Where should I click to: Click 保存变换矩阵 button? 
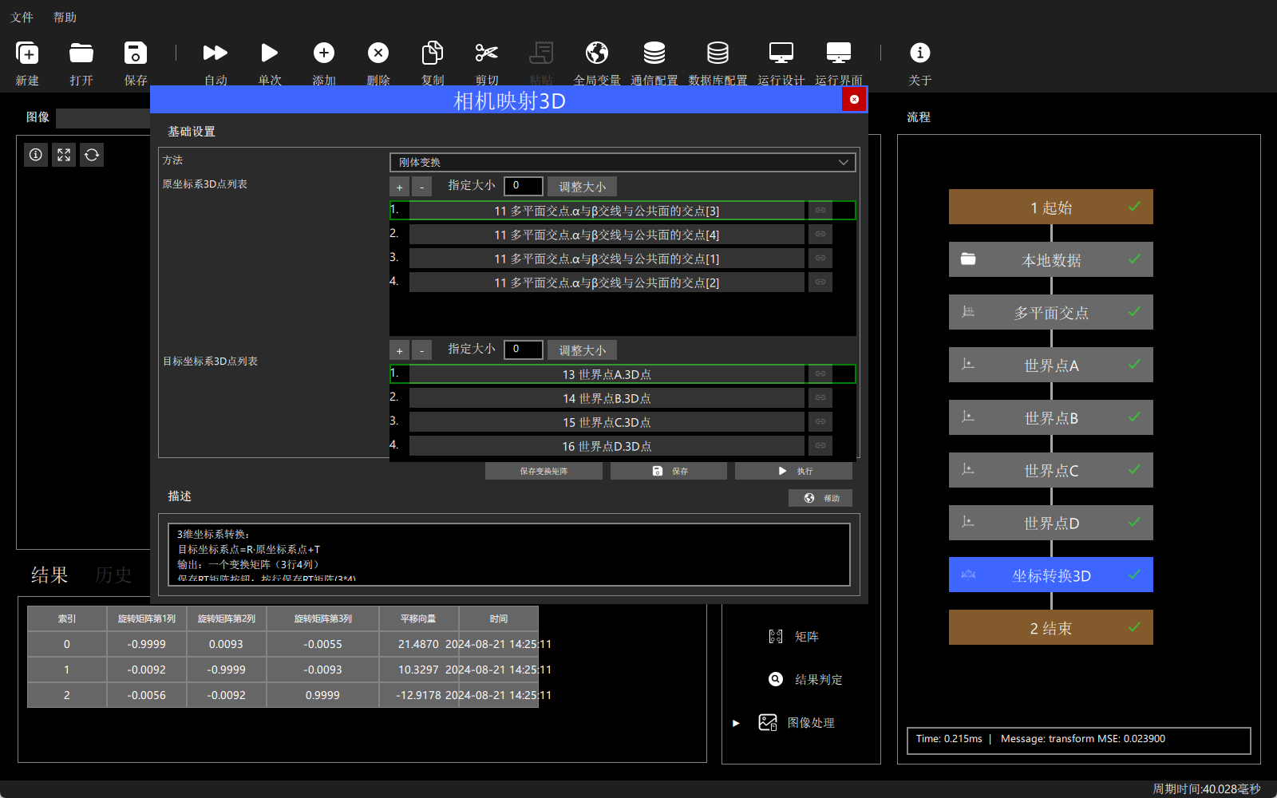(x=544, y=472)
